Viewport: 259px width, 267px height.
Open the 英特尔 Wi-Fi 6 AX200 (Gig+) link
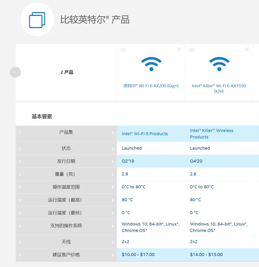coord(151,86)
